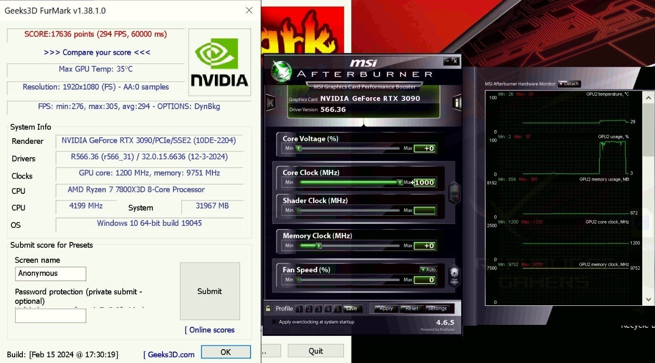The image size is (655, 363).
Task: Click the Build: Feb 15 2024 text
Action: pyautogui.click(x=62, y=354)
